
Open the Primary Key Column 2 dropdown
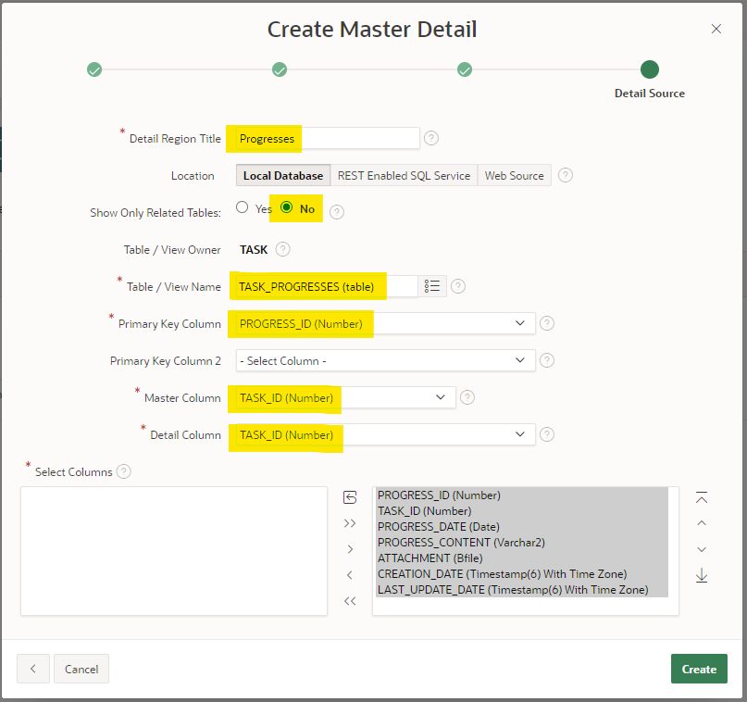(x=517, y=360)
